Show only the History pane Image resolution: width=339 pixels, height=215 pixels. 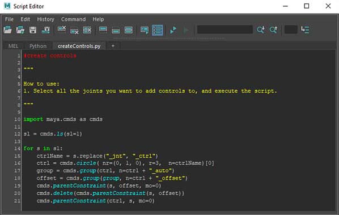pos(103,29)
